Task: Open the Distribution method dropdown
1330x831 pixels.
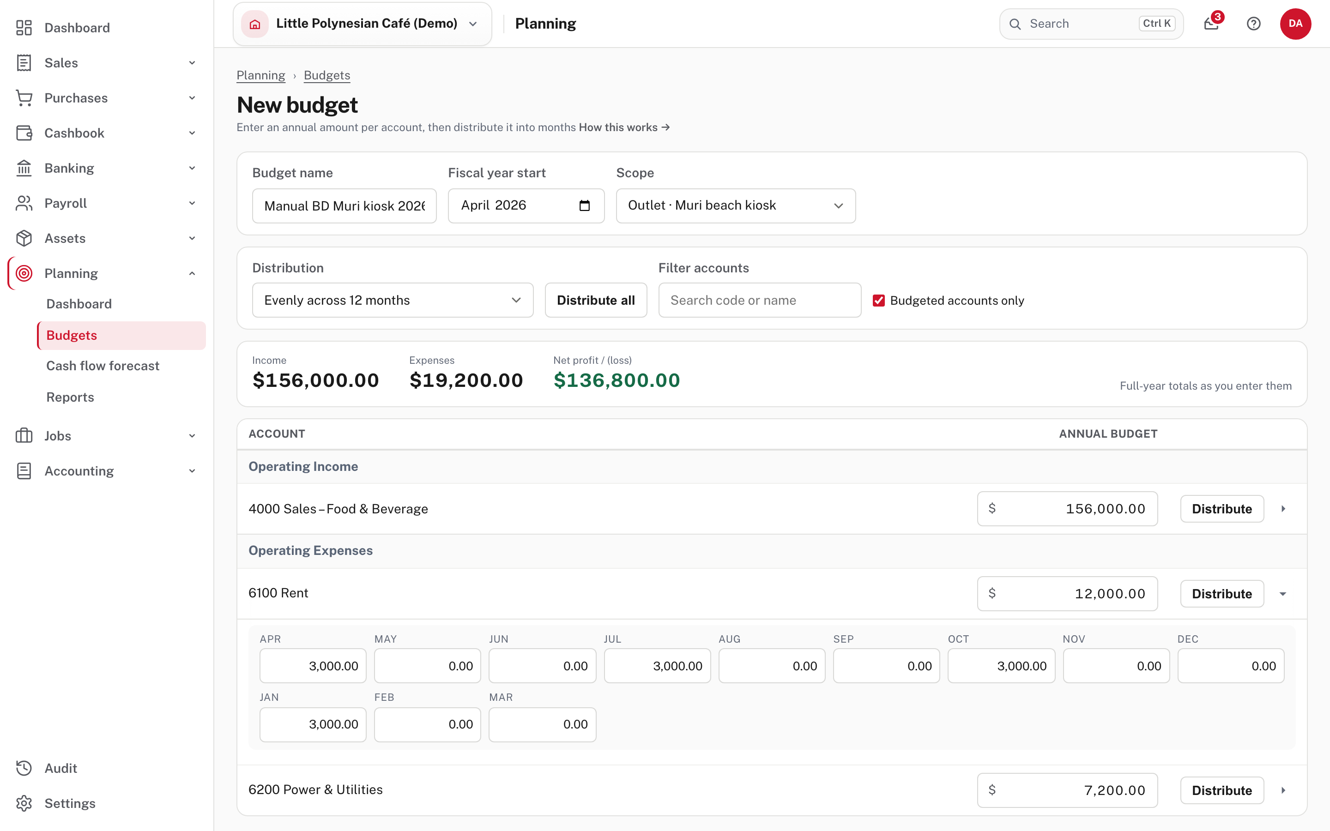Action: 393,300
